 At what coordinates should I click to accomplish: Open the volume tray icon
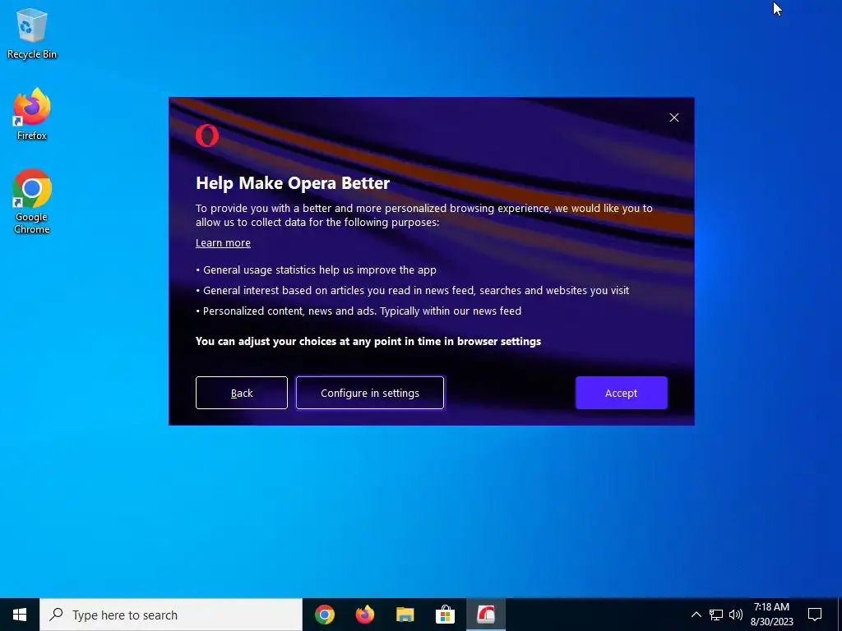point(736,615)
